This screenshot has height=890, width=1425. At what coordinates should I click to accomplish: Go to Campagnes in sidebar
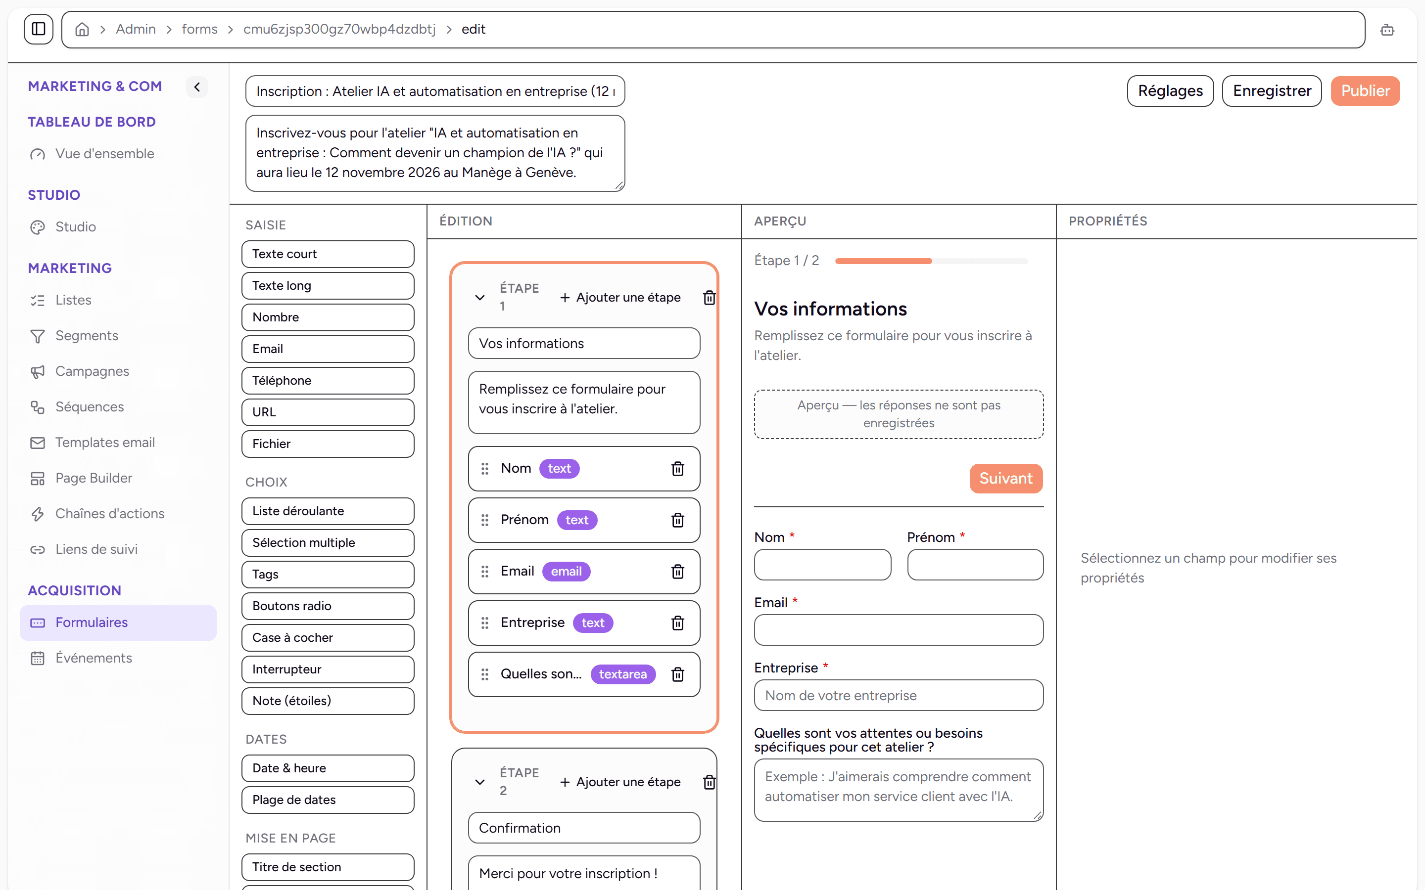click(118, 371)
